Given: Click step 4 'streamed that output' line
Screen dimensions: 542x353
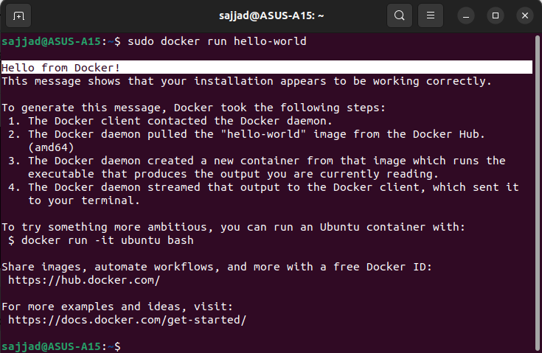Looking at the screenshot, I should [x=263, y=187].
